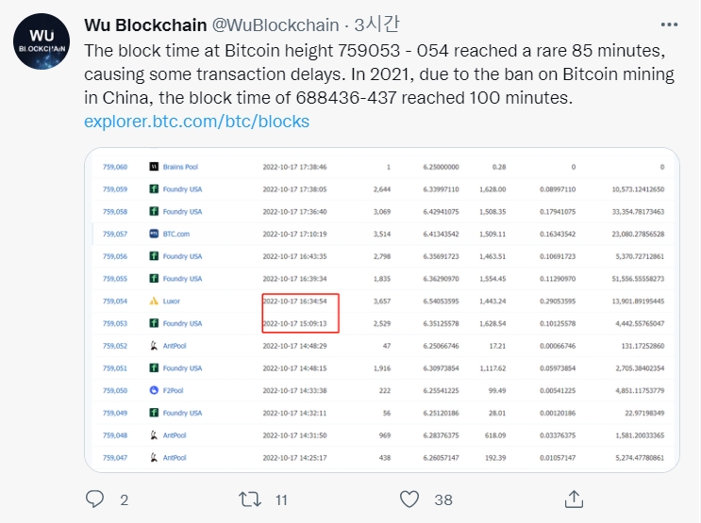701x523 pixels.
Task: Open the three-dot more options menu
Action: (x=669, y=25)
